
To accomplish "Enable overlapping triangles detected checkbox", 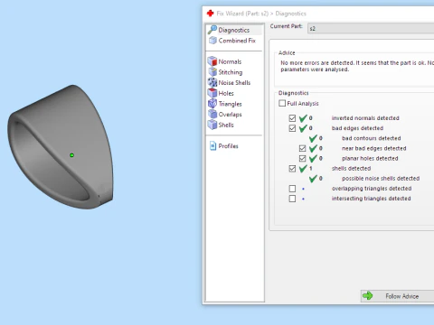I will 292,189.
